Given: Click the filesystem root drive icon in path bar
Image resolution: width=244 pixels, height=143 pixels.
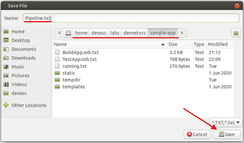Looking at the screenshot, I should (x=68, y=33).
